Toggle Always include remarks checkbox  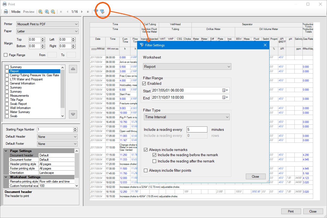tap(146, 150)
